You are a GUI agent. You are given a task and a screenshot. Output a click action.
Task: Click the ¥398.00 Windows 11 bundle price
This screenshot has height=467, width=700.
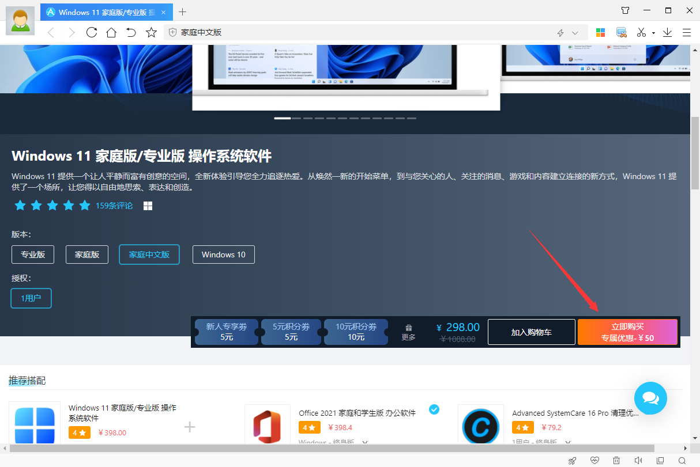(112, 432)
